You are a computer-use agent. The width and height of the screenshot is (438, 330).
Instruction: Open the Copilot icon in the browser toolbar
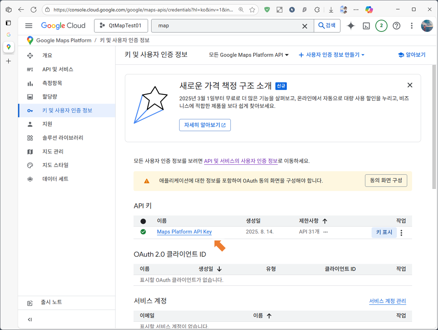[369, 10]
